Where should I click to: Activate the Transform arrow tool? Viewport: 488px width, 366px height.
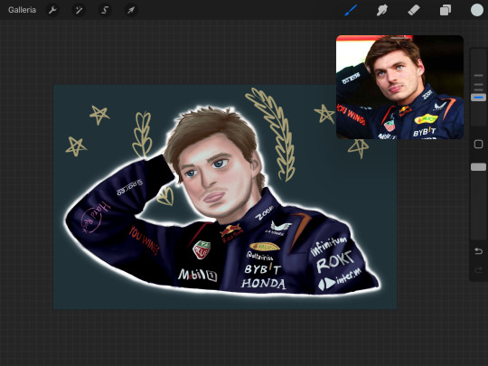coord(131,10)
